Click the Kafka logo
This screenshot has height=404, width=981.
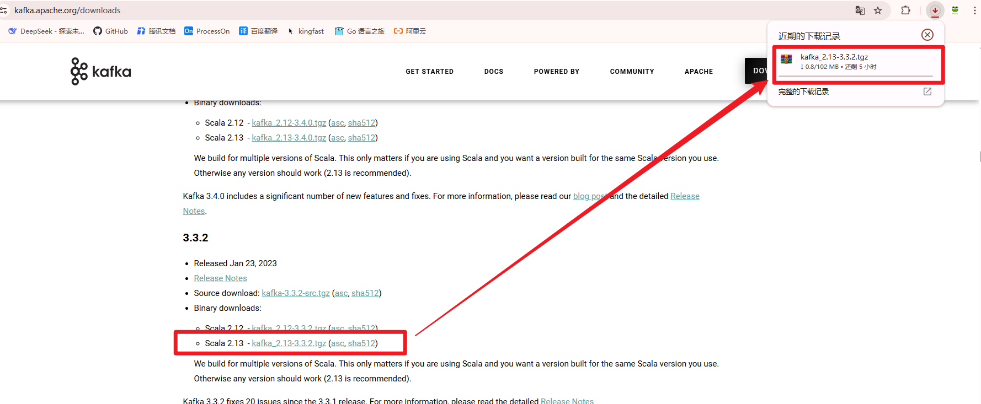pos(101,72)
